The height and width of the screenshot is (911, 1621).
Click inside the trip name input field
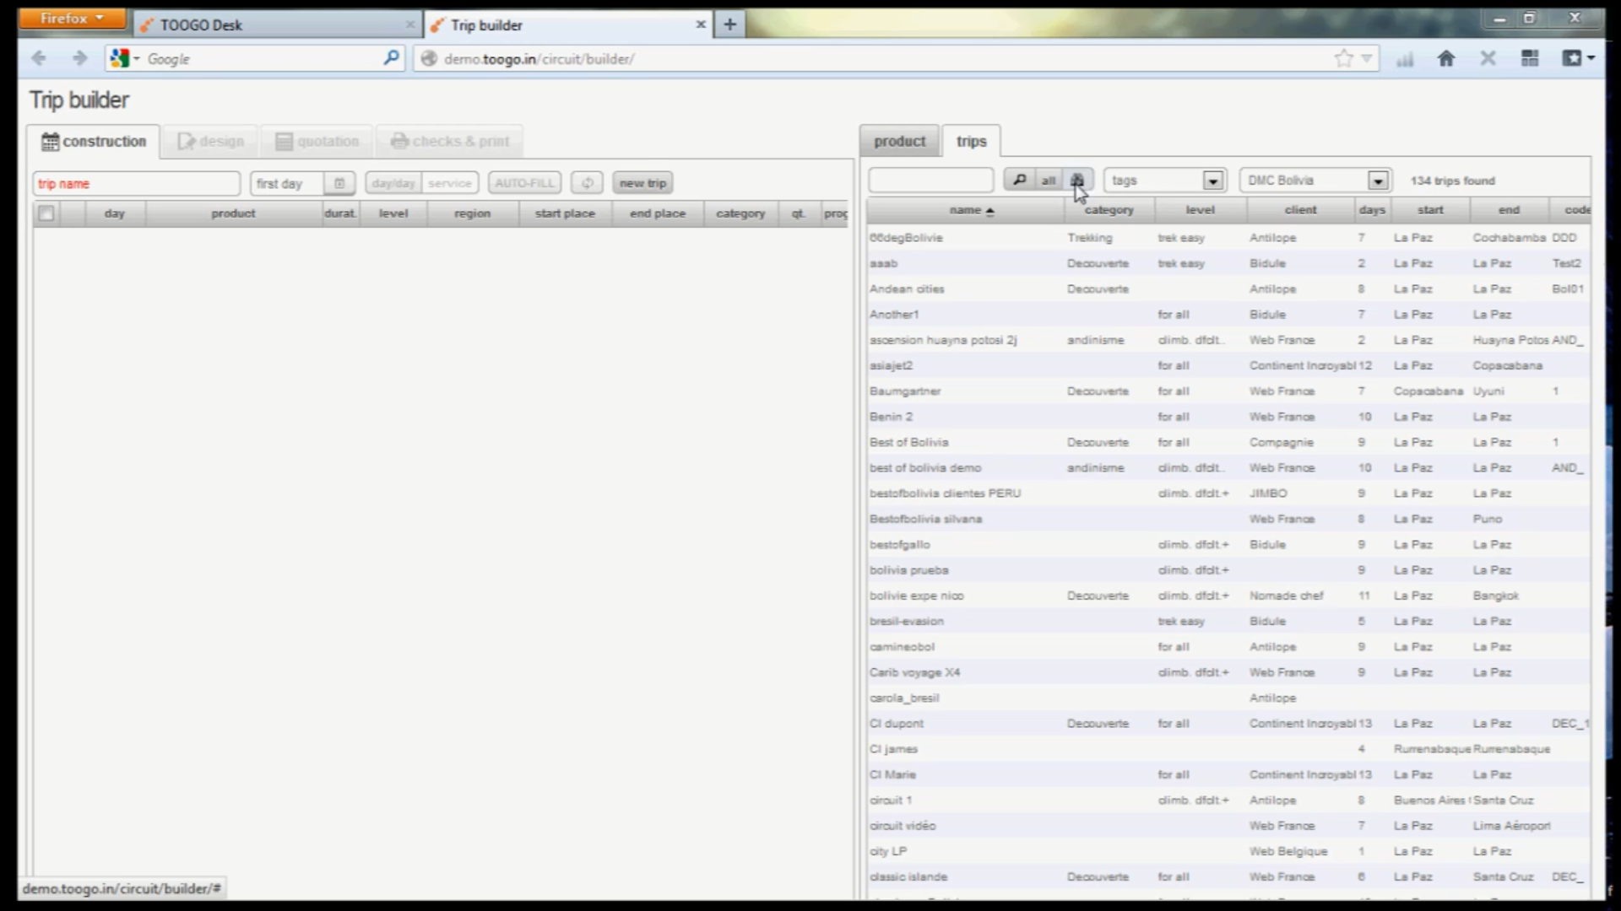(135, 183)
